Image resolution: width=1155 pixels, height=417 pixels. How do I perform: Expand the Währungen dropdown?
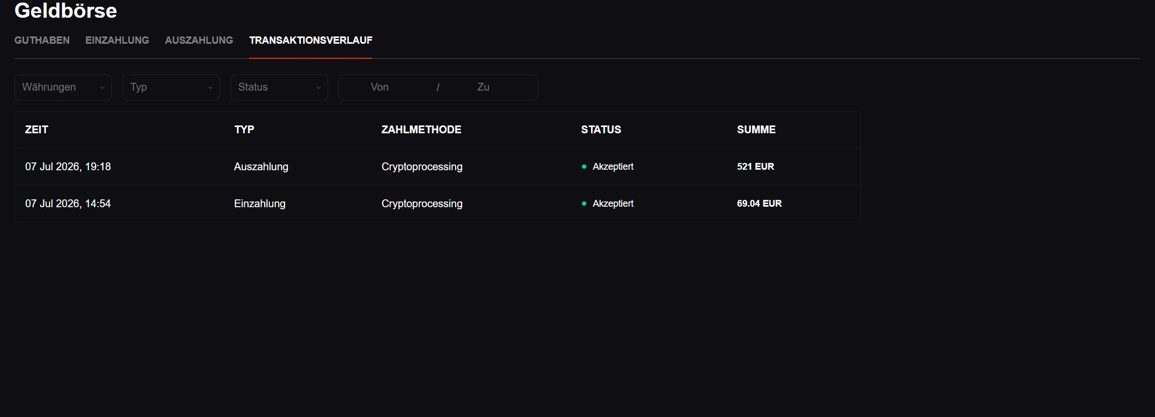click(63, 87)
